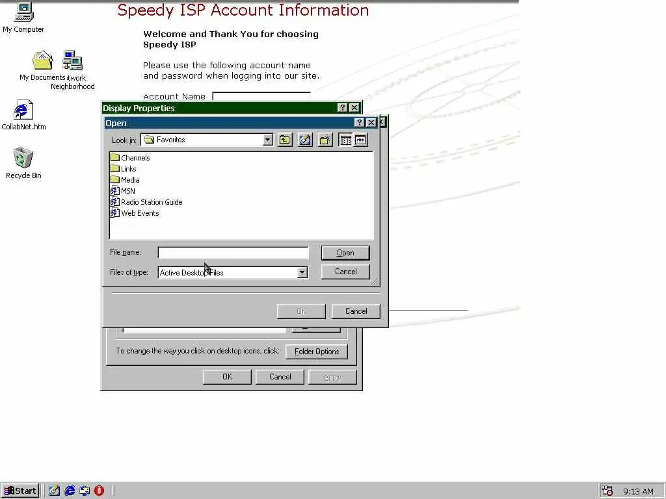Select the Channels folder icon
The width and height of the screenshot is (666, 499).
point(114,157)
